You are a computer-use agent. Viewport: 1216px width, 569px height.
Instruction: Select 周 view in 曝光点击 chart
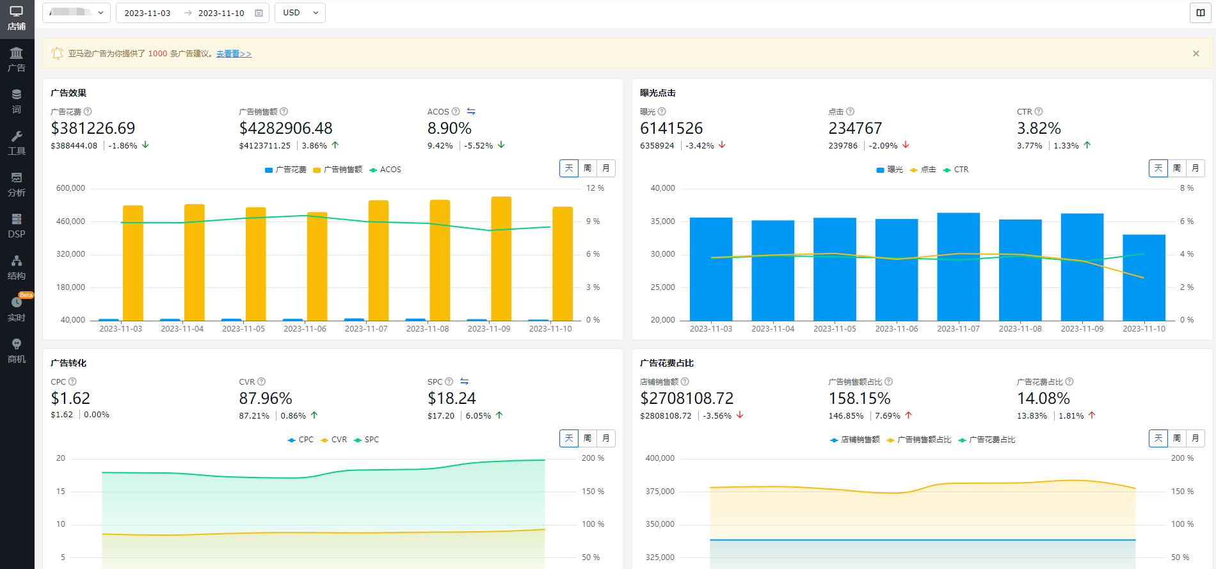tap(1177, 168)
